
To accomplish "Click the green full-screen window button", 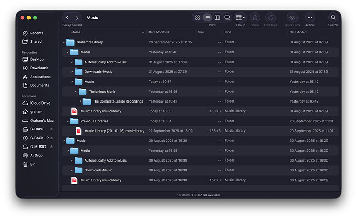I will coord(35,18).
